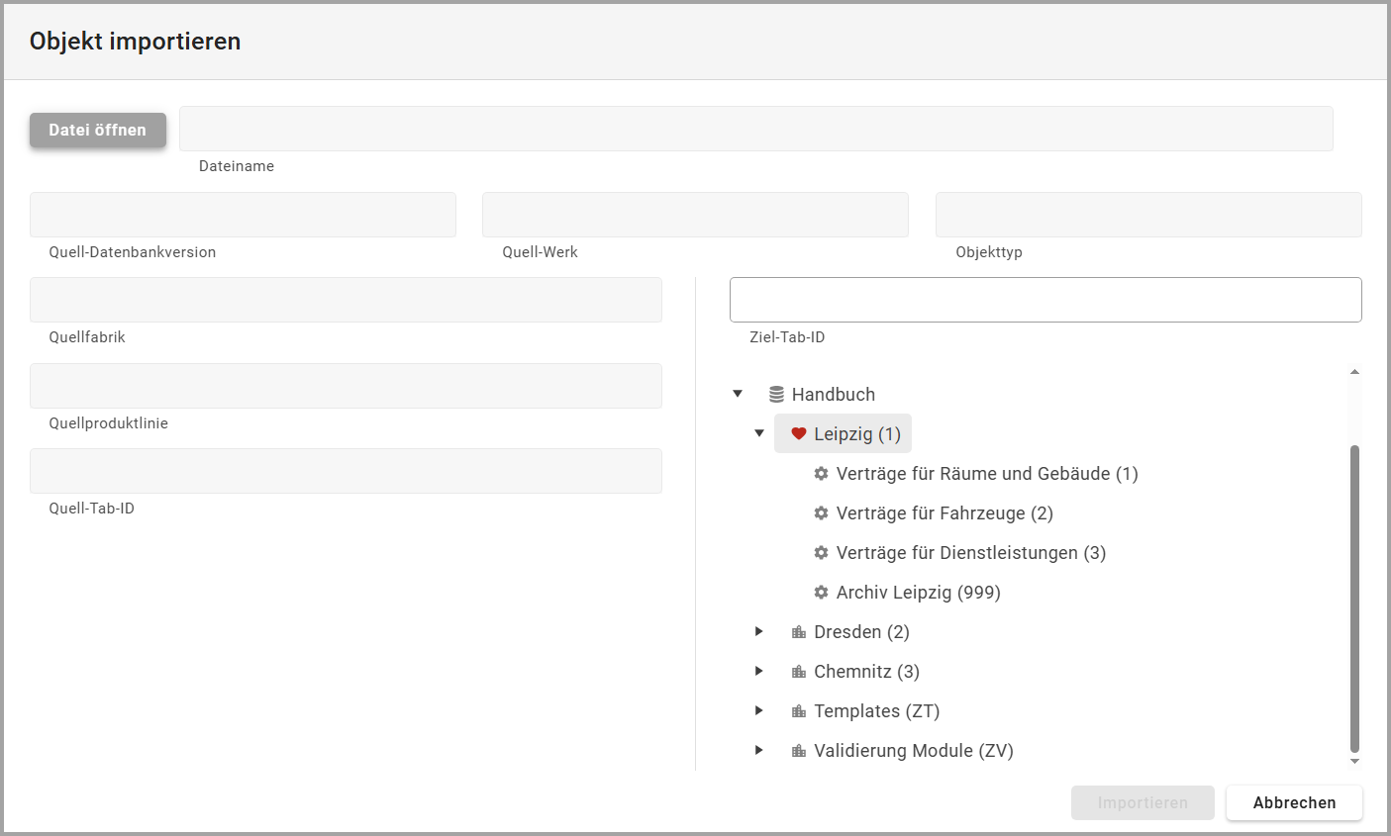Collapse the Handbuch root node

tap(738, 394)
